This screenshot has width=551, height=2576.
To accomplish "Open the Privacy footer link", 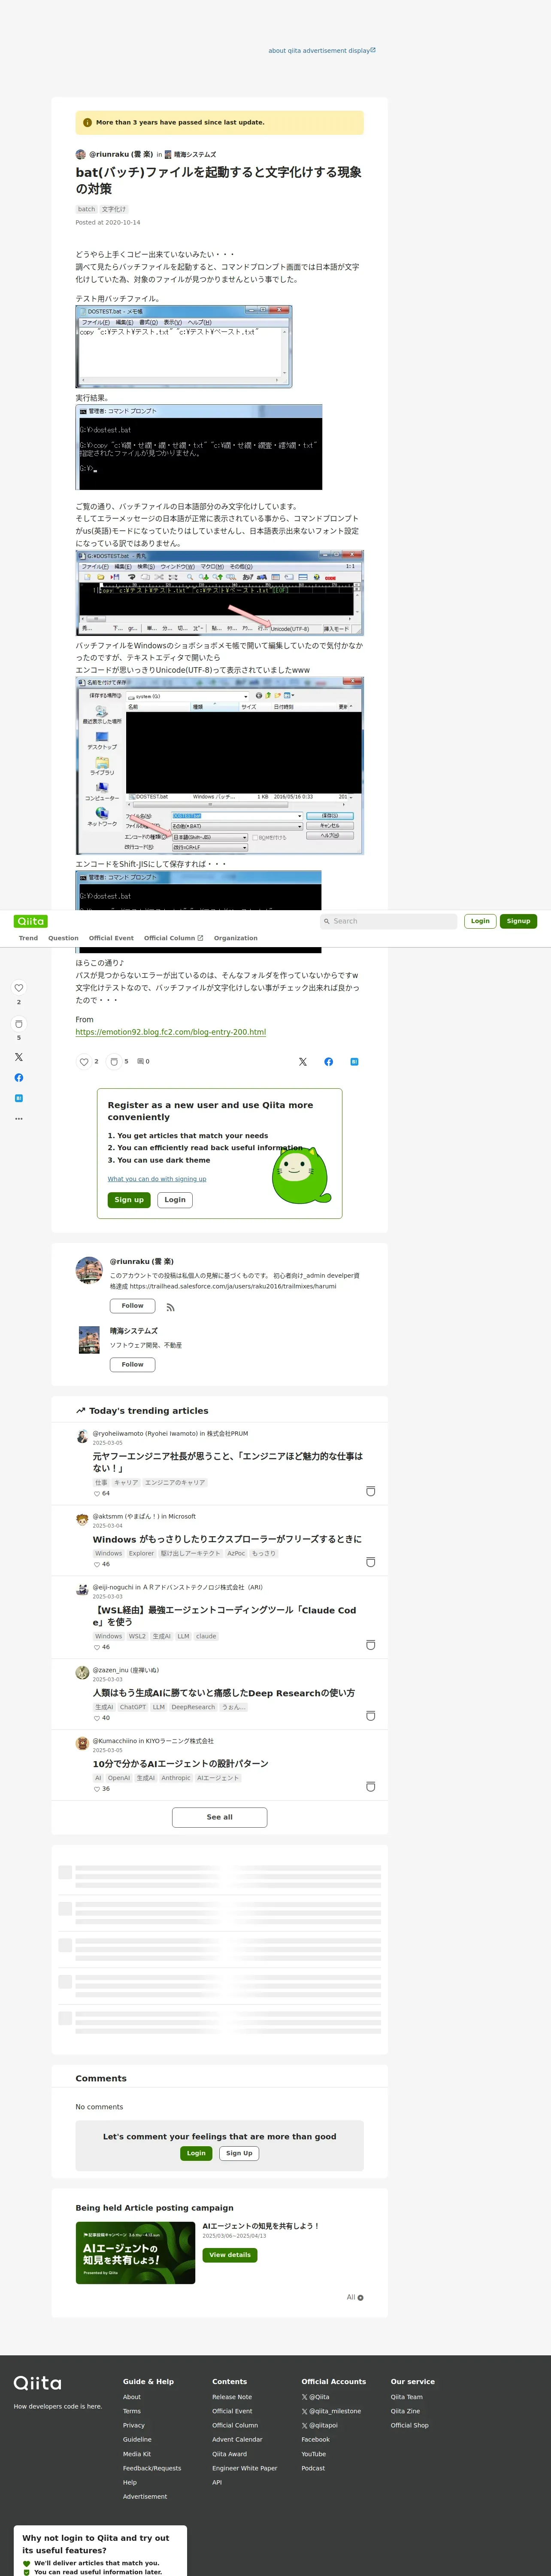I will (134, 2425).
